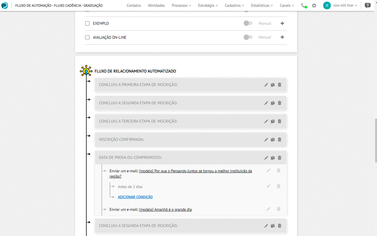Open the 'Amanhã é o grande dia' email template link
The height and width of the screenshot is (236, 377).
tap(165, 210)
